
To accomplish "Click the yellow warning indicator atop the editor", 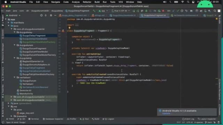I will [x=217, y=19].
